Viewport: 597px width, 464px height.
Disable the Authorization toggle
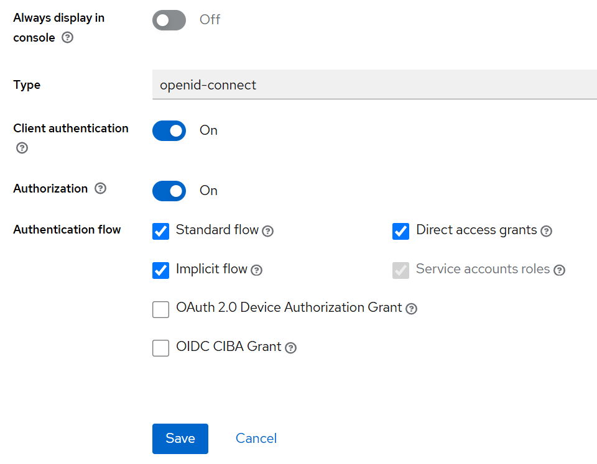[x=169, y=191]
